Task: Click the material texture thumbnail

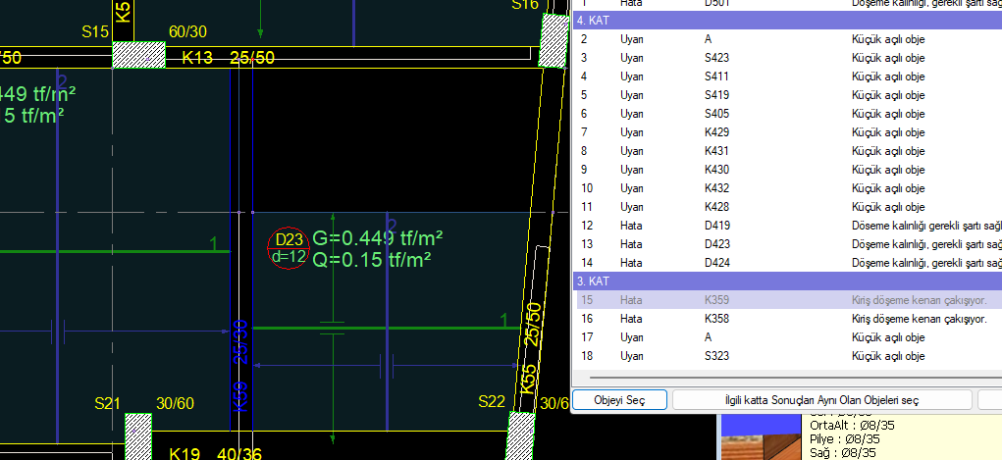Action: pyautogui.click(x=761, y=438)
